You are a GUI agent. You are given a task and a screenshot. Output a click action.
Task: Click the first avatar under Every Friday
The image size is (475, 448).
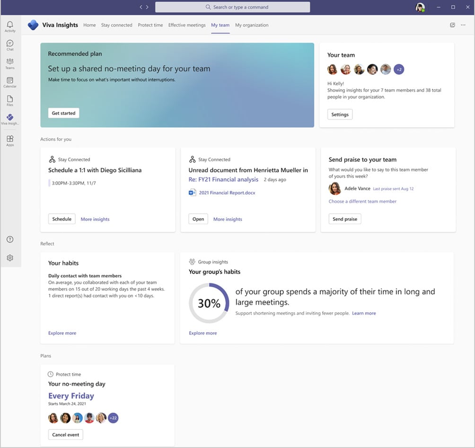click(x=53, y=418)
